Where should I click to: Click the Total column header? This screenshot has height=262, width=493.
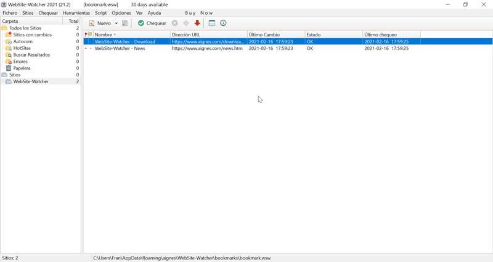click(x=71, y=21)
